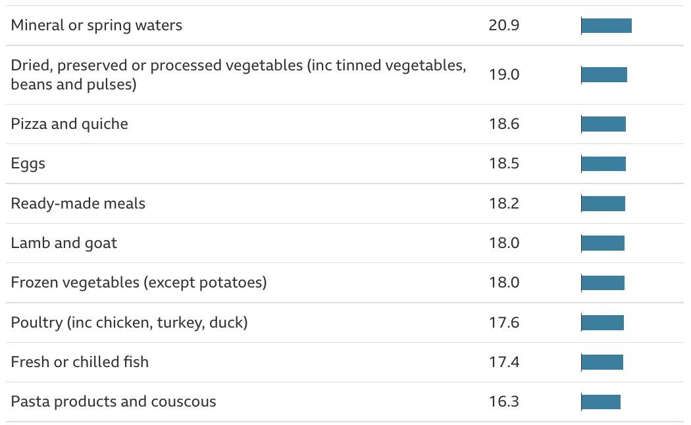Screen dimensions: 691x425
Task: Select the blue bar for Ready-made meals
Action: click(x=603, y=203)
